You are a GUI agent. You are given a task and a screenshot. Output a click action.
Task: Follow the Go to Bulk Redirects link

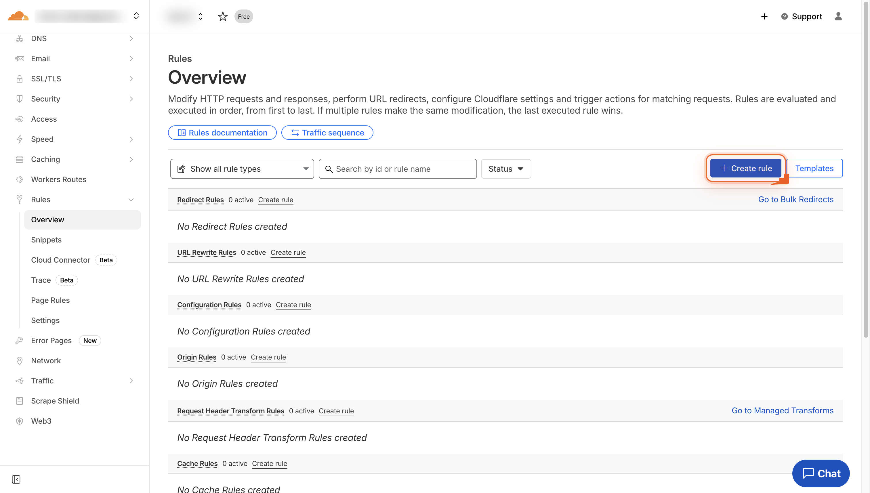point(796,199)
